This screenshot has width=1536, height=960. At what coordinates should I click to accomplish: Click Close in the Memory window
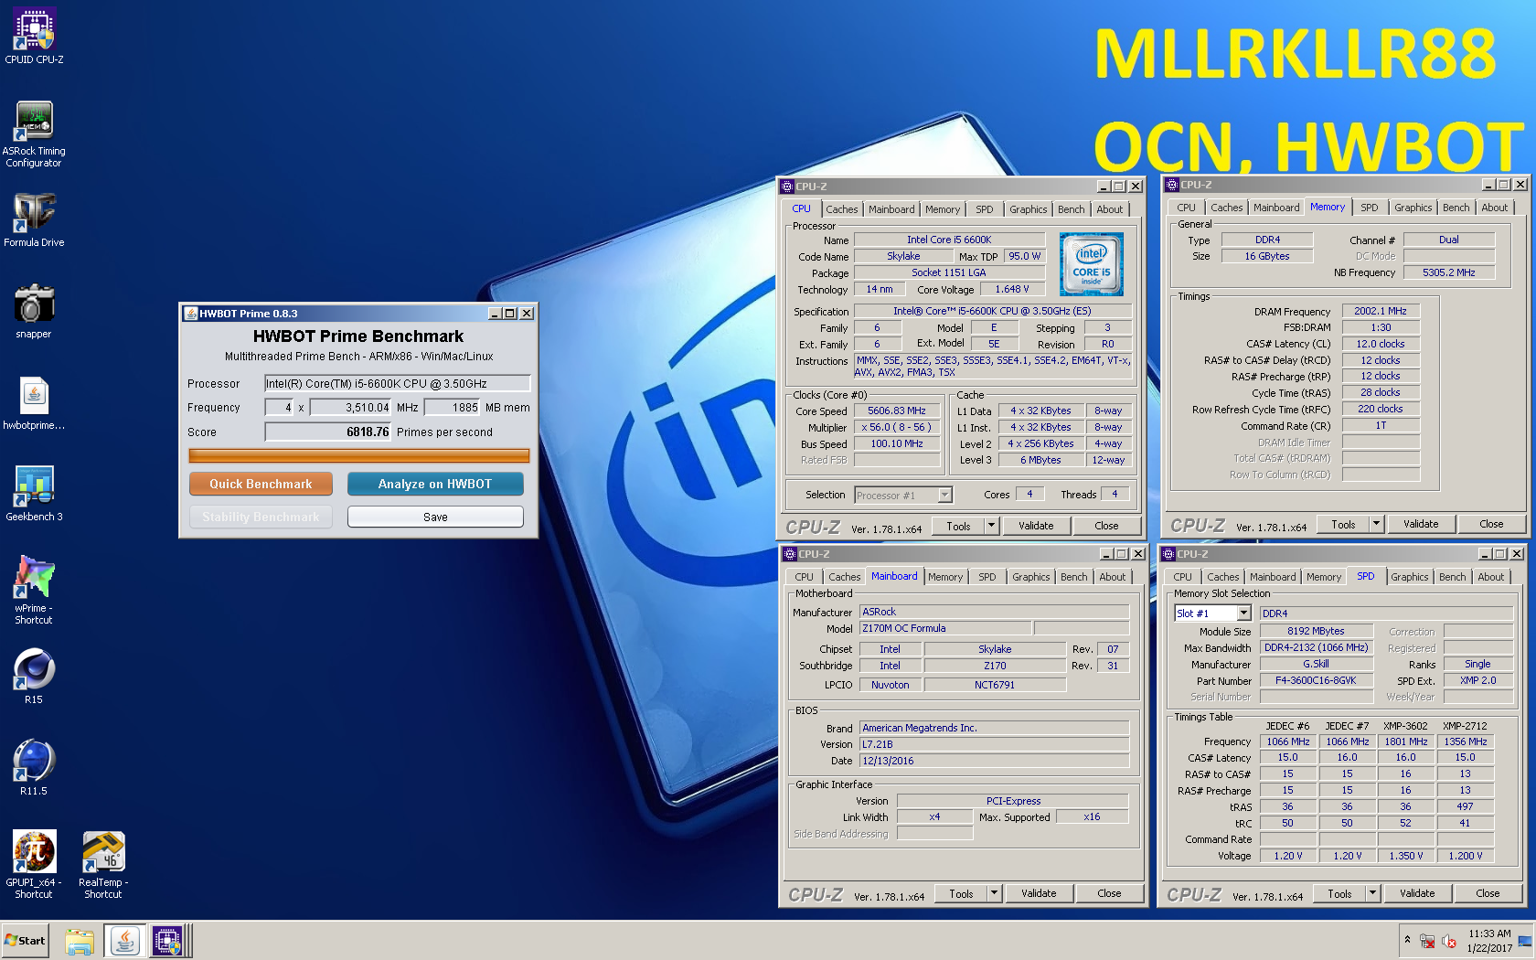pyautogui.click(x=1491, y=524)
